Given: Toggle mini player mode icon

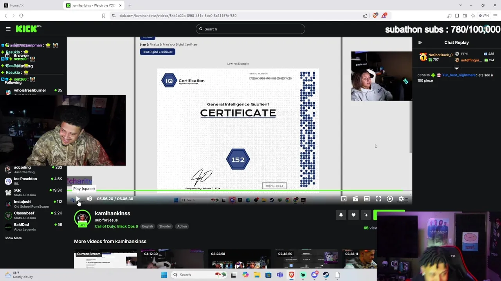Looking at the screenshot, I should [344, 199].
